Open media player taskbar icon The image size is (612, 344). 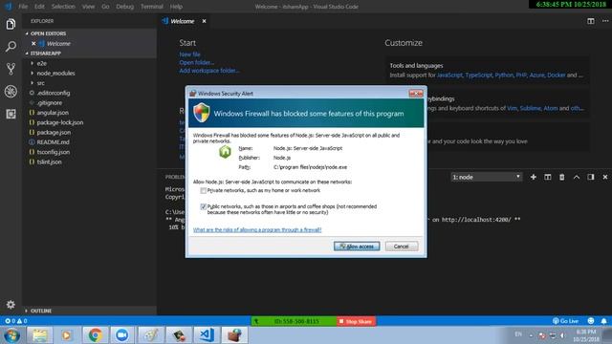click(x=67, y=335)
